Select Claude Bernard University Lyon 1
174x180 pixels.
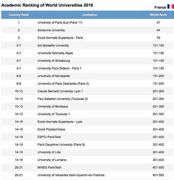pos(60,91)
